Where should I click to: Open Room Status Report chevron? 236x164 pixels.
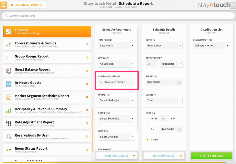87,150
